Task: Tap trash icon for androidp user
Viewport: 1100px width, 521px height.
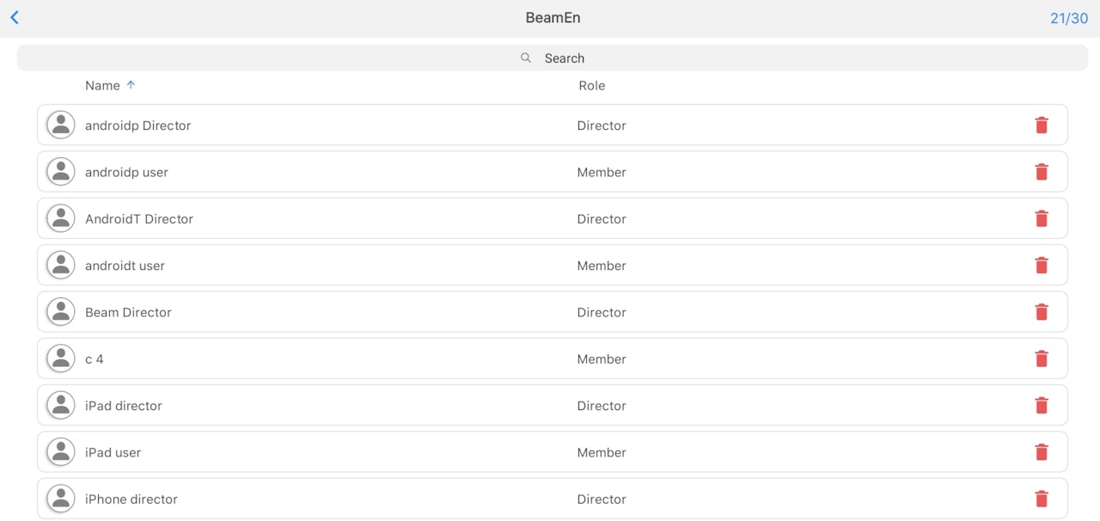Action: pos(1042,172)
